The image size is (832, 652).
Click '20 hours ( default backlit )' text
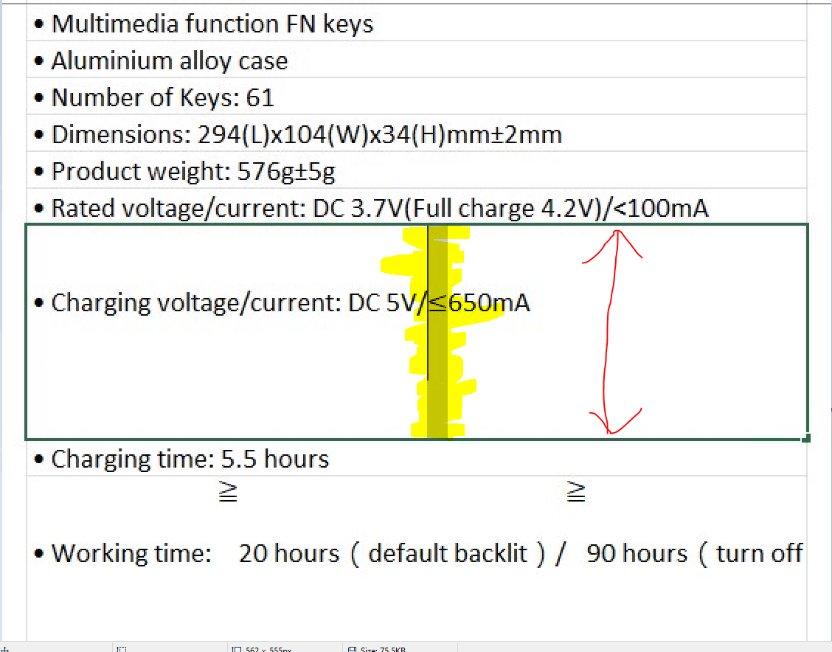[x=392, y=553]
